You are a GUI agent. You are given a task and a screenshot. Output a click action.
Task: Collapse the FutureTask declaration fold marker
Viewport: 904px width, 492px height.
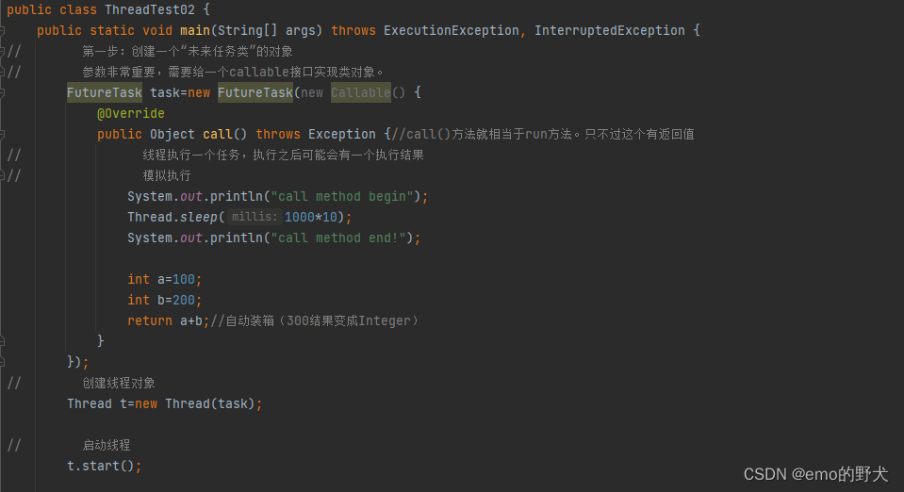pos(2,93)
